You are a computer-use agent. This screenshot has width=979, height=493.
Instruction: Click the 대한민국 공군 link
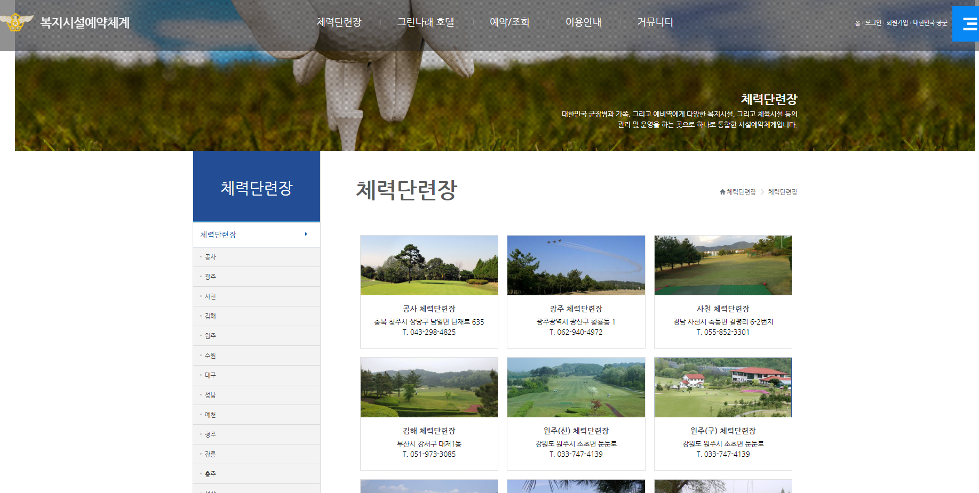pyautogui.click(x=930, y=22)
